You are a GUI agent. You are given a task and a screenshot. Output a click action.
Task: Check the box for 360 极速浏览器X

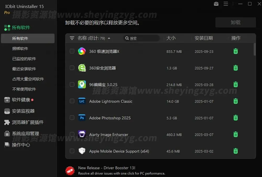72,51
